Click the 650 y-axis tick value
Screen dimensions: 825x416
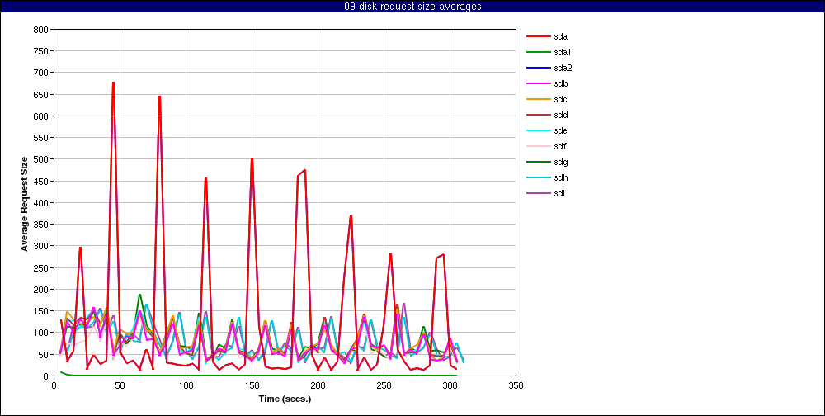click(x=42, y=94)
